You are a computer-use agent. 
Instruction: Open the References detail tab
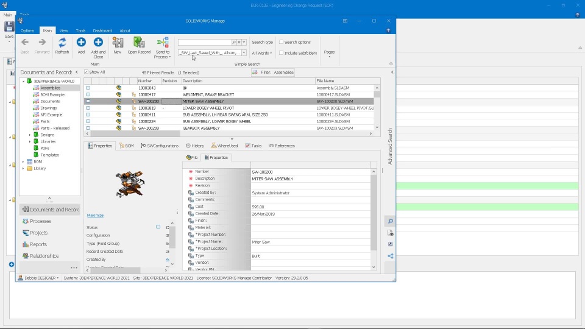[282, 146]
